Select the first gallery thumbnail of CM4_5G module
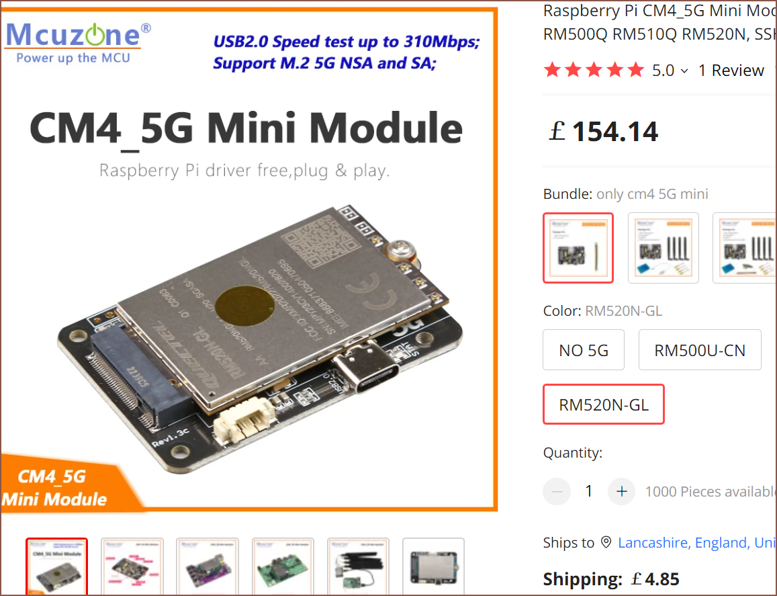This screenshot has height=596, width=777. 56,566
